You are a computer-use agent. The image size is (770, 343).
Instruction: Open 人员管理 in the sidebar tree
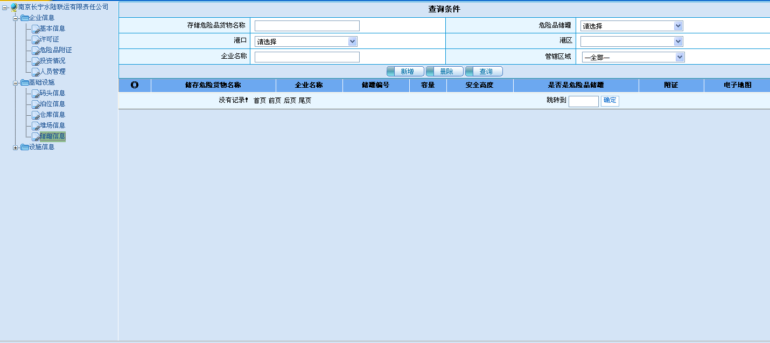(x=52, y=72)
